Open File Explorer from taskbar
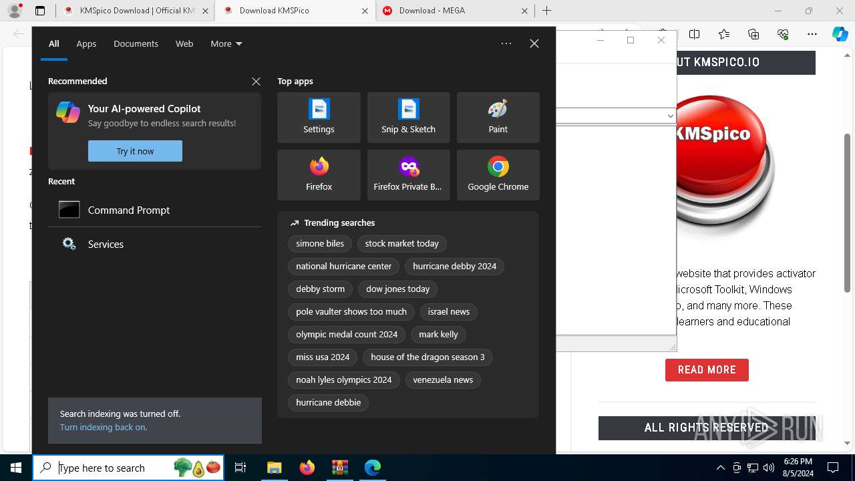Viewport: 855px width, 481px height. point(274,468)
